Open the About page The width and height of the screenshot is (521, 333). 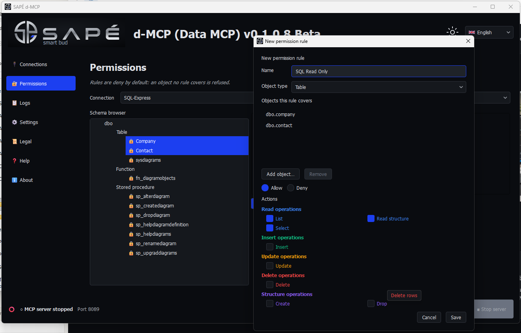click(41, 180)
